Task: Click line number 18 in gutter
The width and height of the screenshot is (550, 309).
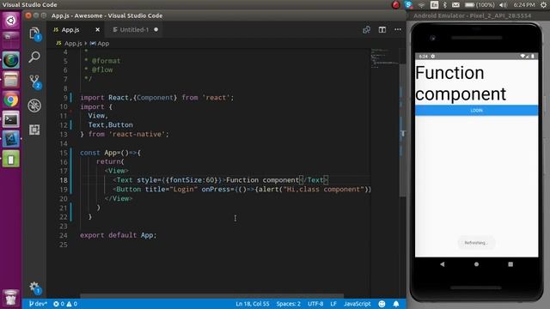Action: [63, 180]
